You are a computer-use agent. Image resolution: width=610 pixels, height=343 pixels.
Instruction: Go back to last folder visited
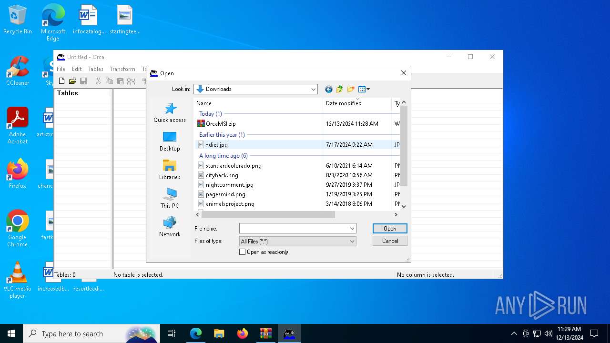click(x=328, y=89)
